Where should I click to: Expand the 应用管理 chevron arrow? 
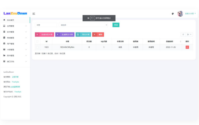(26, 26)
